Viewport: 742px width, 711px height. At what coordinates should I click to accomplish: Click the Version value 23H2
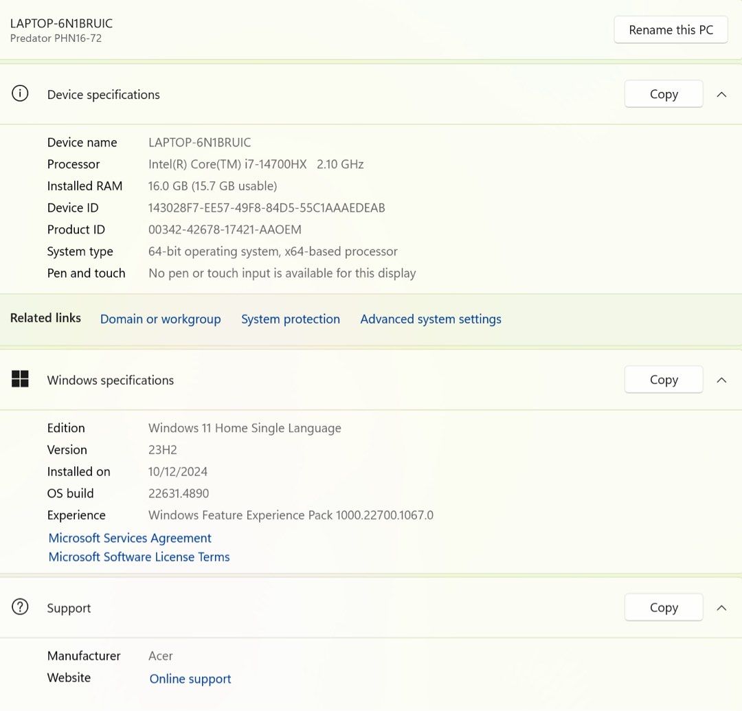pos(162,451)
